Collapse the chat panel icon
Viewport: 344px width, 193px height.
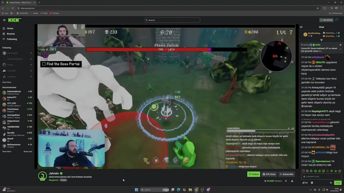[301, 27]
